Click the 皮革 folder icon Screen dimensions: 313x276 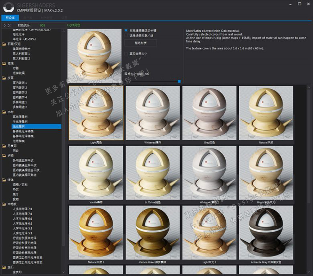coord(4,78)
